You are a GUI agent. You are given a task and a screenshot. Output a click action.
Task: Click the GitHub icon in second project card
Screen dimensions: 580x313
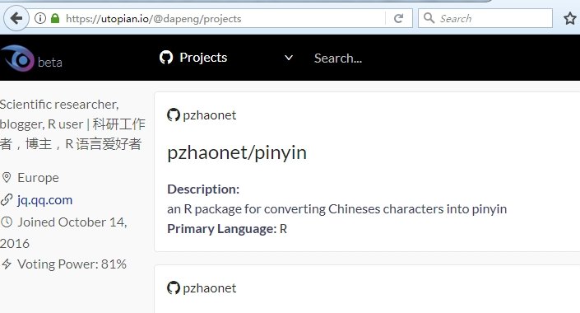point(173,287)
